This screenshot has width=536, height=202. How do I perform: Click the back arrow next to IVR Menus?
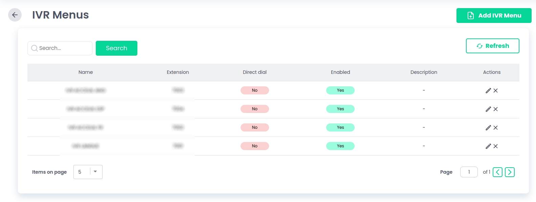point(15,15)
